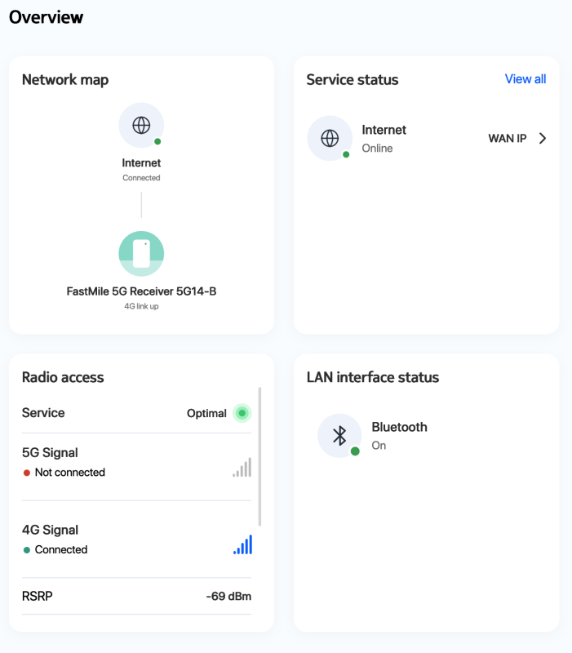
Task: Click the WAN IP label
Action: pyautogui.click(x=507, y=138)
